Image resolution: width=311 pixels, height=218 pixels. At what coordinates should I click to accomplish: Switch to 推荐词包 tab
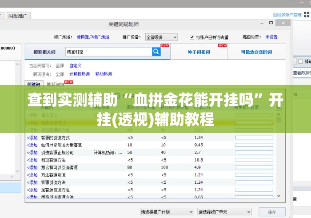pos(56,85)
